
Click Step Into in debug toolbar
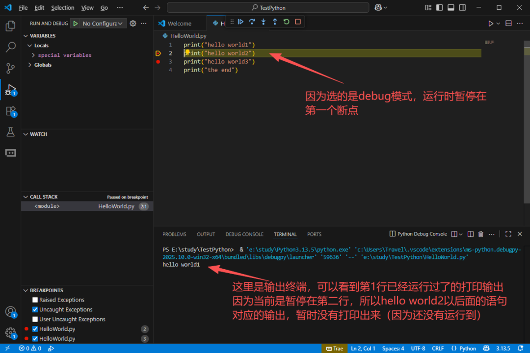coord(264,22)
